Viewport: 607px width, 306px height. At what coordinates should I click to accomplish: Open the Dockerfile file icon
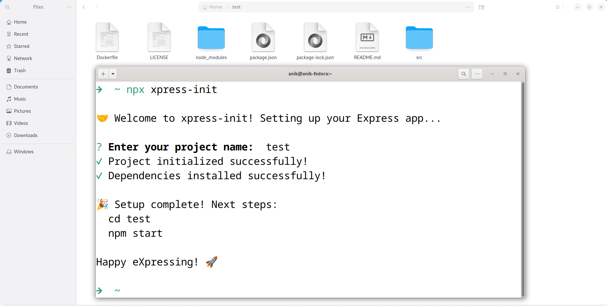(107, 37)
